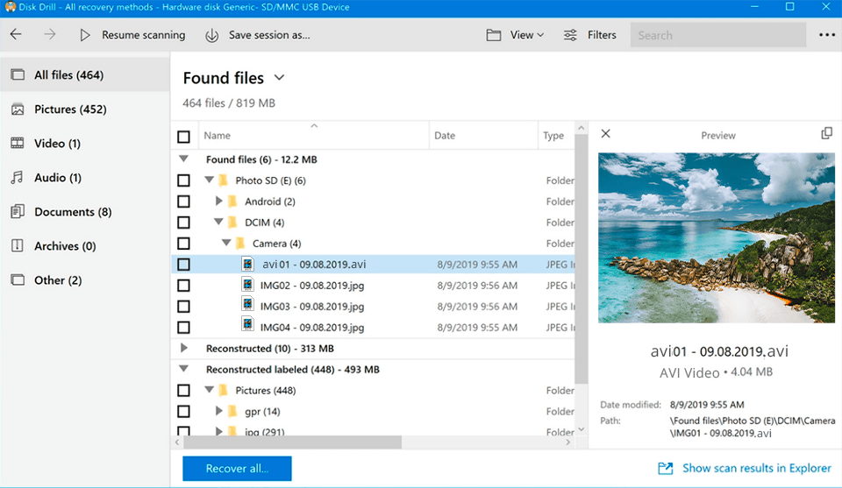Select Audio (1) category
The width and height of the screenshot is (842, 488).
[85, 178]
